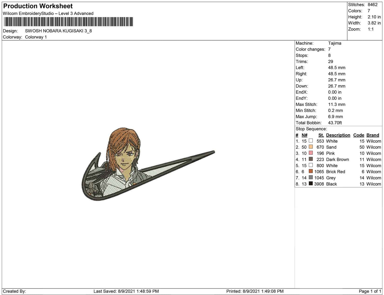Click stitch count "1045" in the Grey row

pos(319,178)
